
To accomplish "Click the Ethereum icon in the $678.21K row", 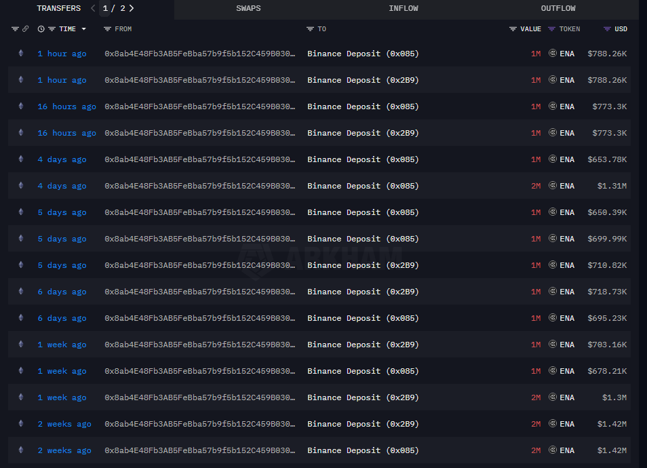I will [x=21, y=370].
